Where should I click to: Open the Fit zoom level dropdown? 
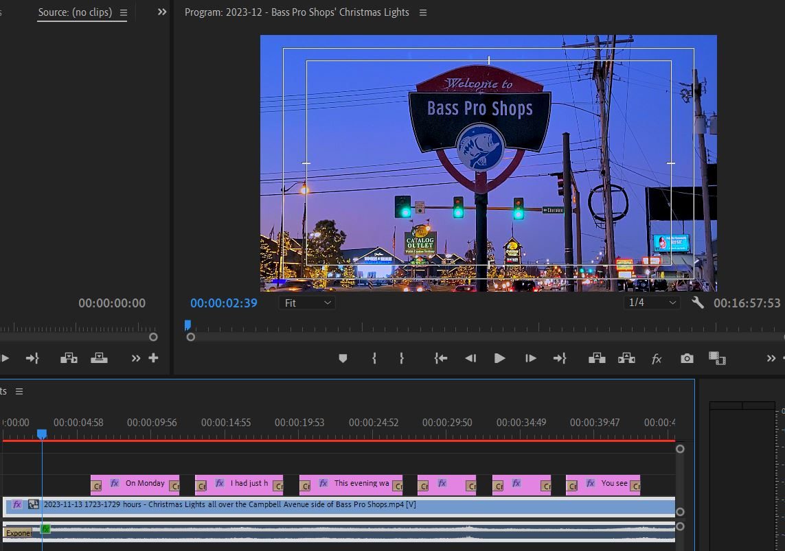point(307,303)
